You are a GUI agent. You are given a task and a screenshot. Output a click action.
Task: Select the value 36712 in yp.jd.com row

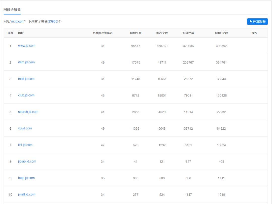coord(188,129)
